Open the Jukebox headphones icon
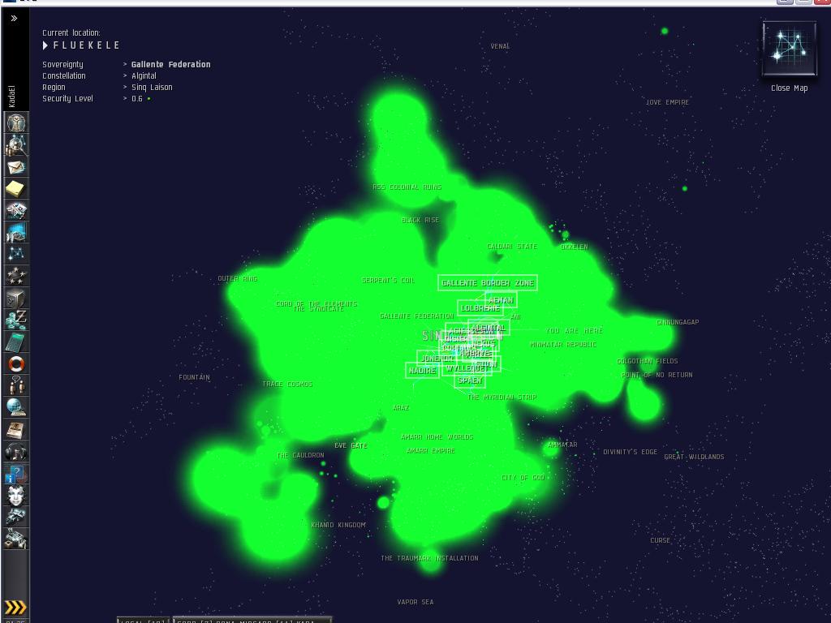Image resolution: width=831 pixels, height=623 pixels. tap(16, 452)
